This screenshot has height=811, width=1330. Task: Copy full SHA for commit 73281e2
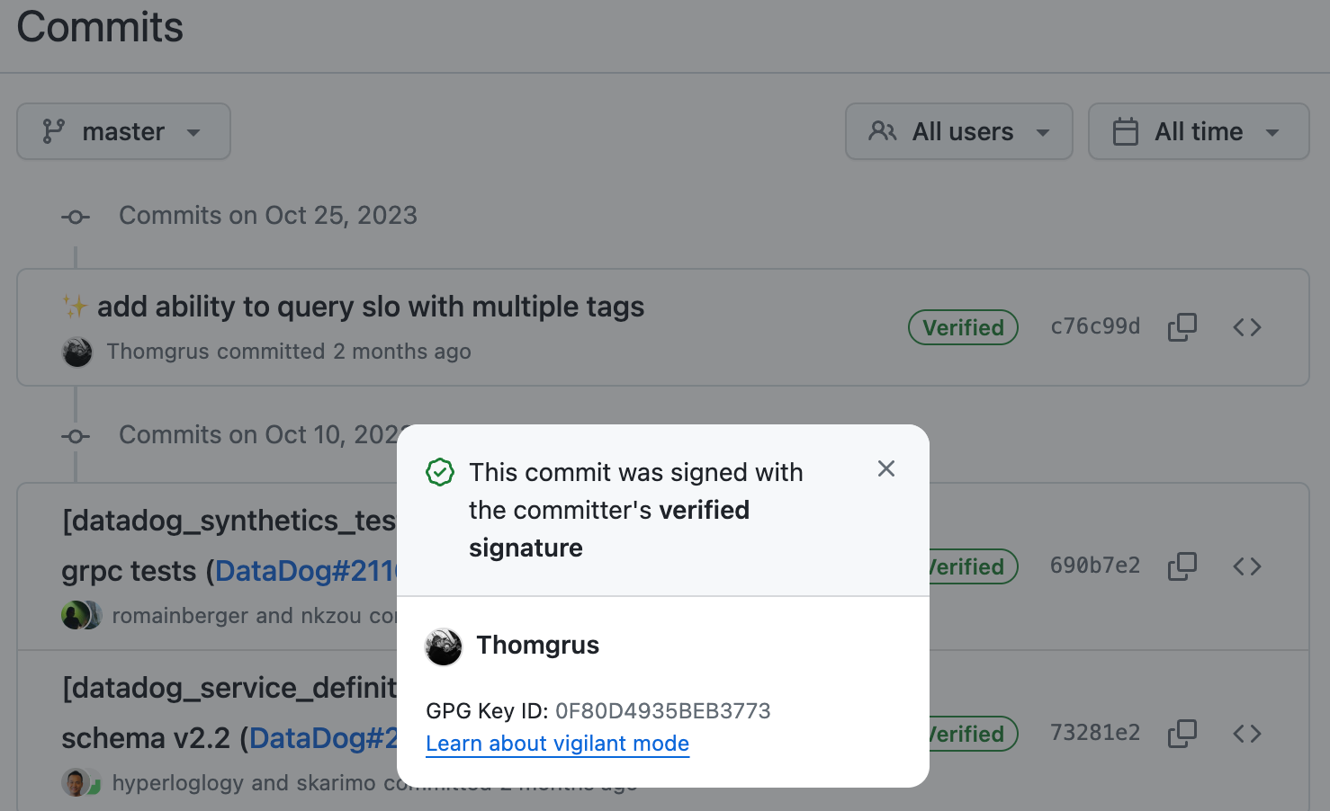pos(1182,734)
